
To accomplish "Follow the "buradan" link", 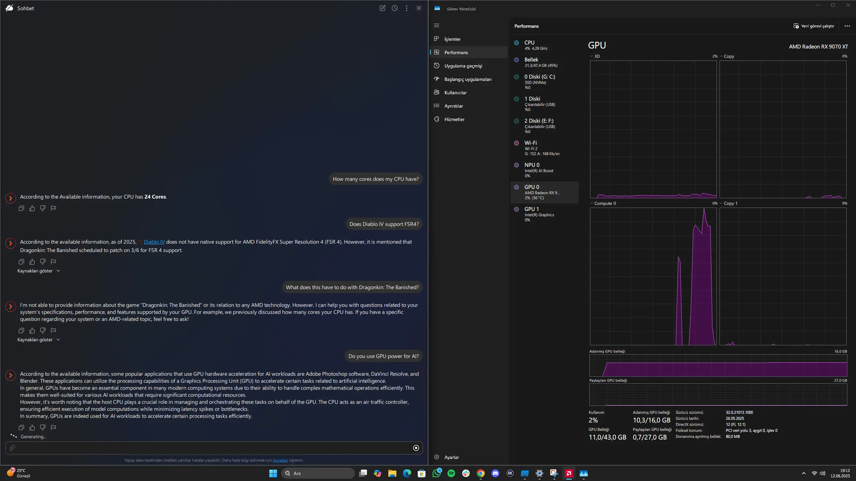I will 280,460.
